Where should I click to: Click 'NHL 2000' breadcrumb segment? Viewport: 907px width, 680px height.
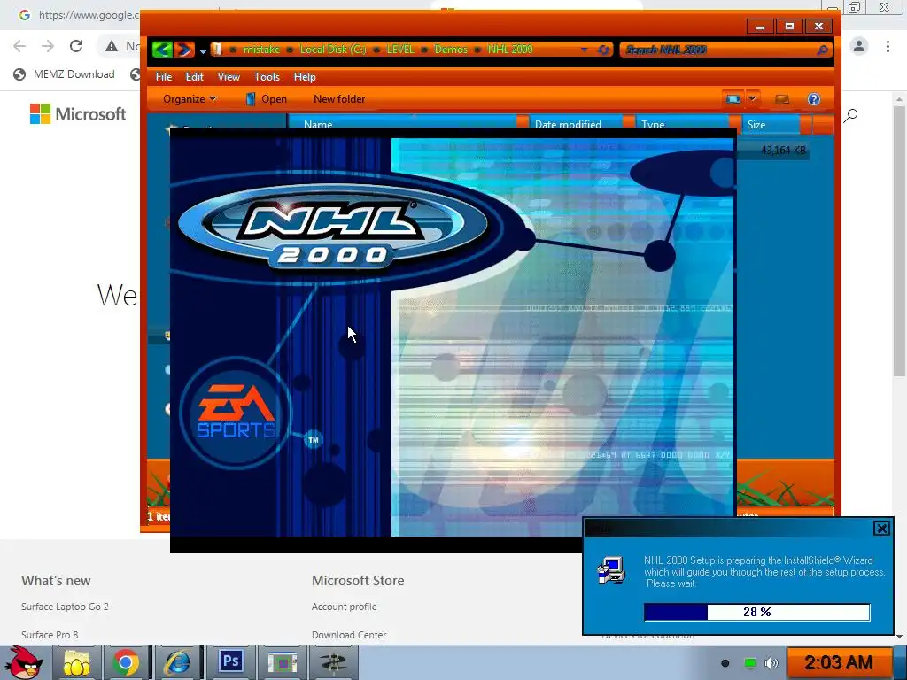point(509,50)
